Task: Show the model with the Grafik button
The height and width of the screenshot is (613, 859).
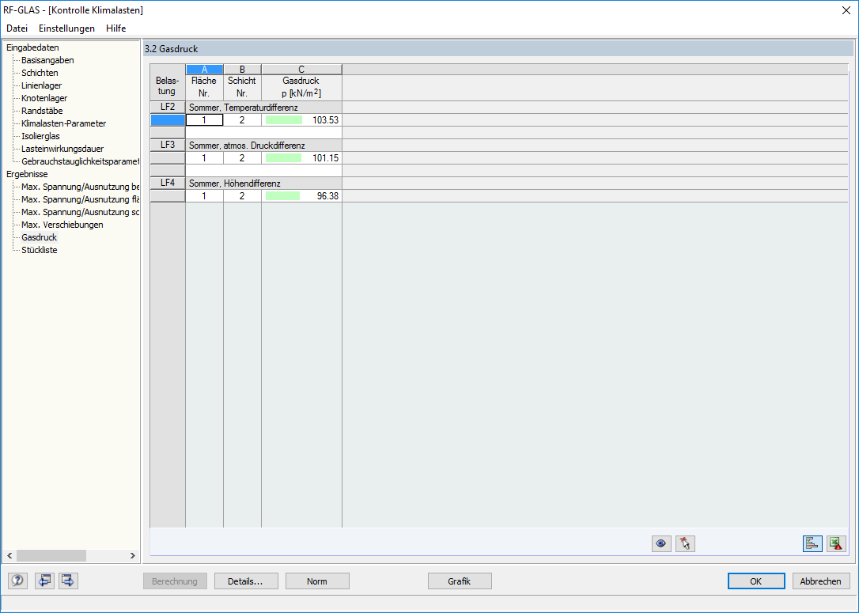Action: pos(460,581)
